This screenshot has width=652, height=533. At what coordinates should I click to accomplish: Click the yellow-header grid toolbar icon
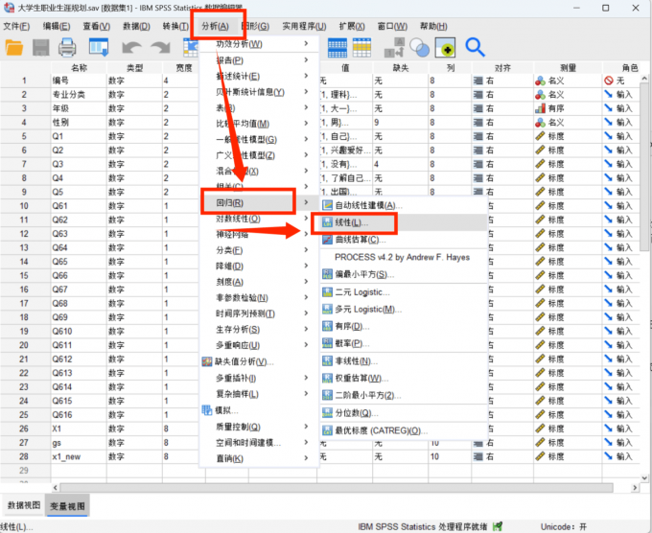[361, 47]
